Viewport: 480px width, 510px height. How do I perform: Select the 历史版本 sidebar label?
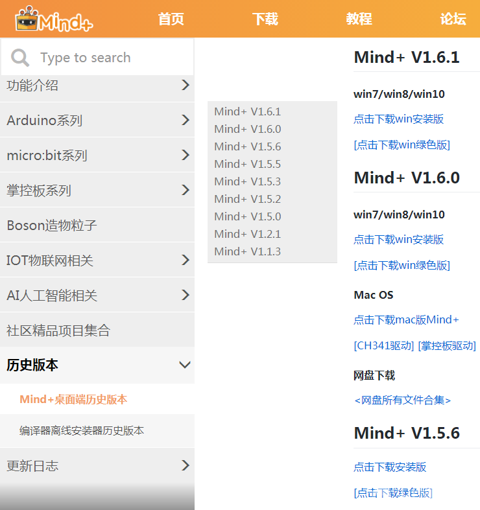(x=32, y=365)
